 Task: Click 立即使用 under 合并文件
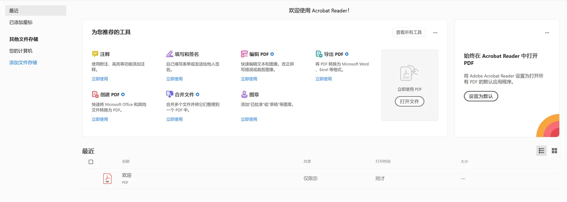coord(175,119)
